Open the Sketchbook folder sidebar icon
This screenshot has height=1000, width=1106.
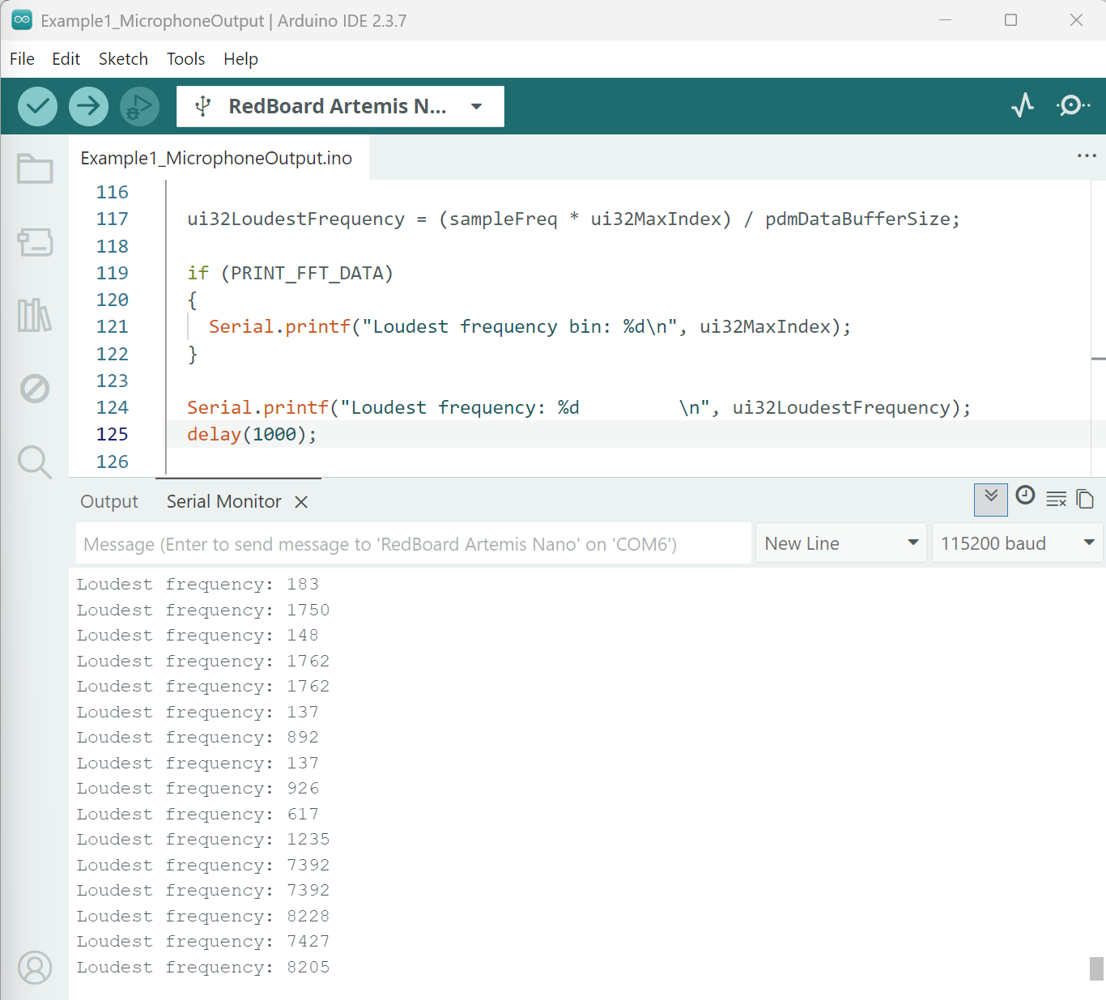(x=35, y=169)
